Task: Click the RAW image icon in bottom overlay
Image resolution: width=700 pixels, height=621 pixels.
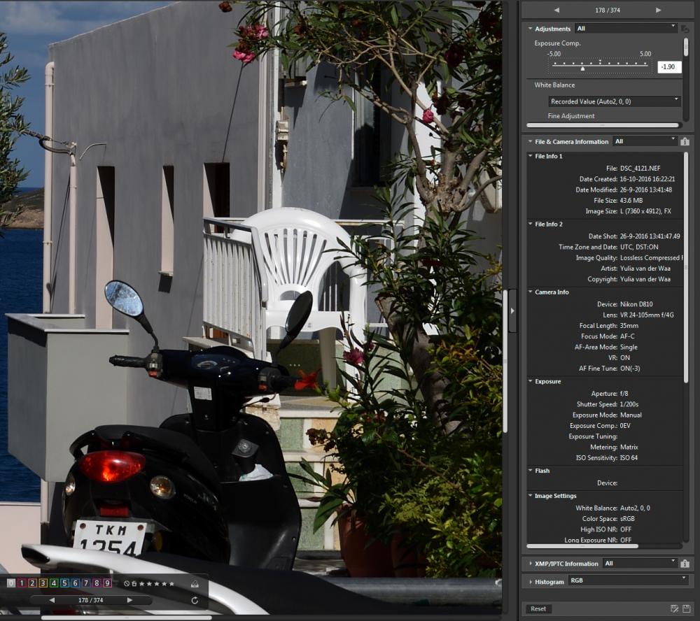Action: point(195,583)
